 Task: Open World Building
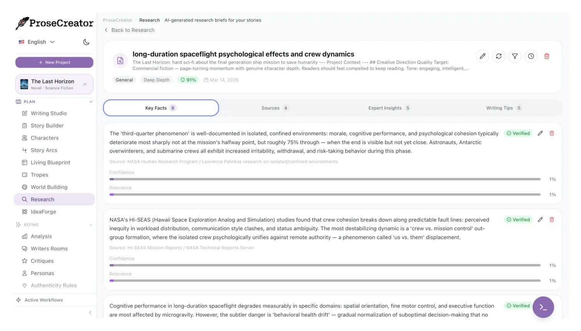(x=49, y=187)
